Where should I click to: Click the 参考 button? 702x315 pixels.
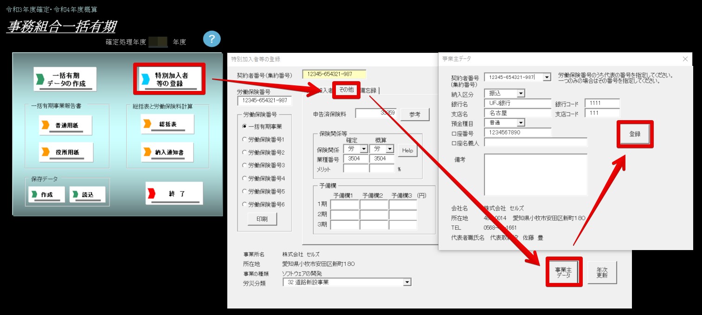point(415,115)
